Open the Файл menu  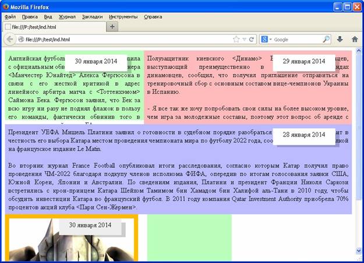point(9,17)
